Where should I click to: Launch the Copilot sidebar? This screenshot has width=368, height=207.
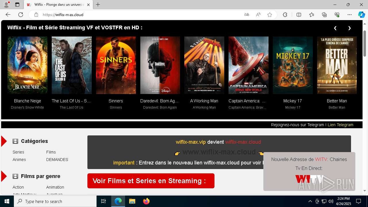pos(361,15)
